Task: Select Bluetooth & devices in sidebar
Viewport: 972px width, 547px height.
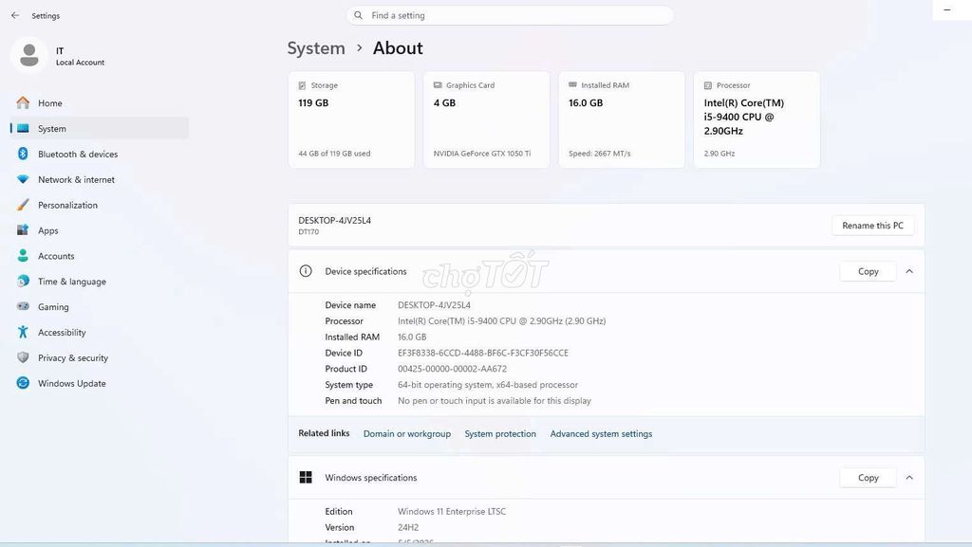Action: click(99, 154)
